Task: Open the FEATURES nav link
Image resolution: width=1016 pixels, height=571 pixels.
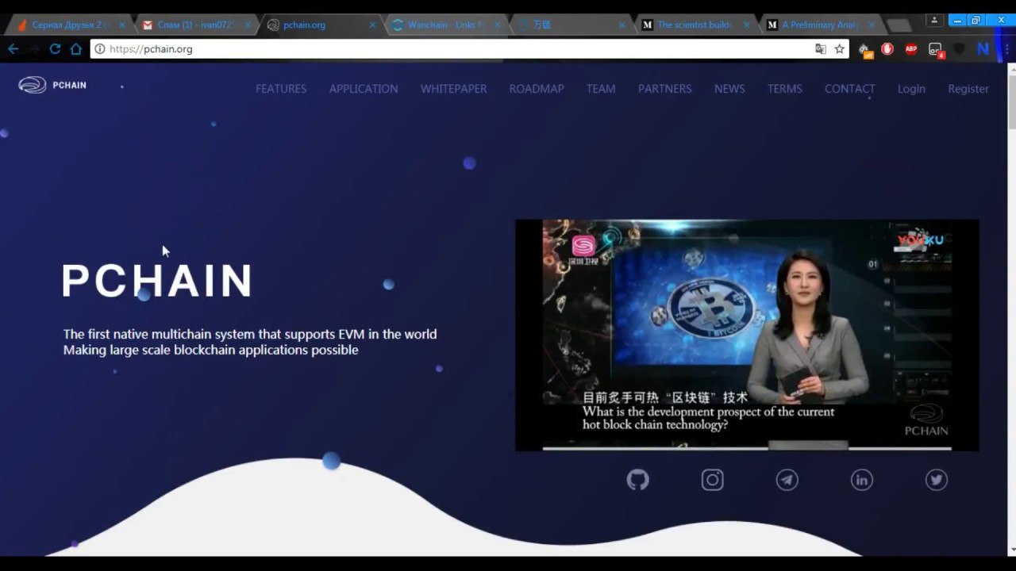Action: click(281, 89)
